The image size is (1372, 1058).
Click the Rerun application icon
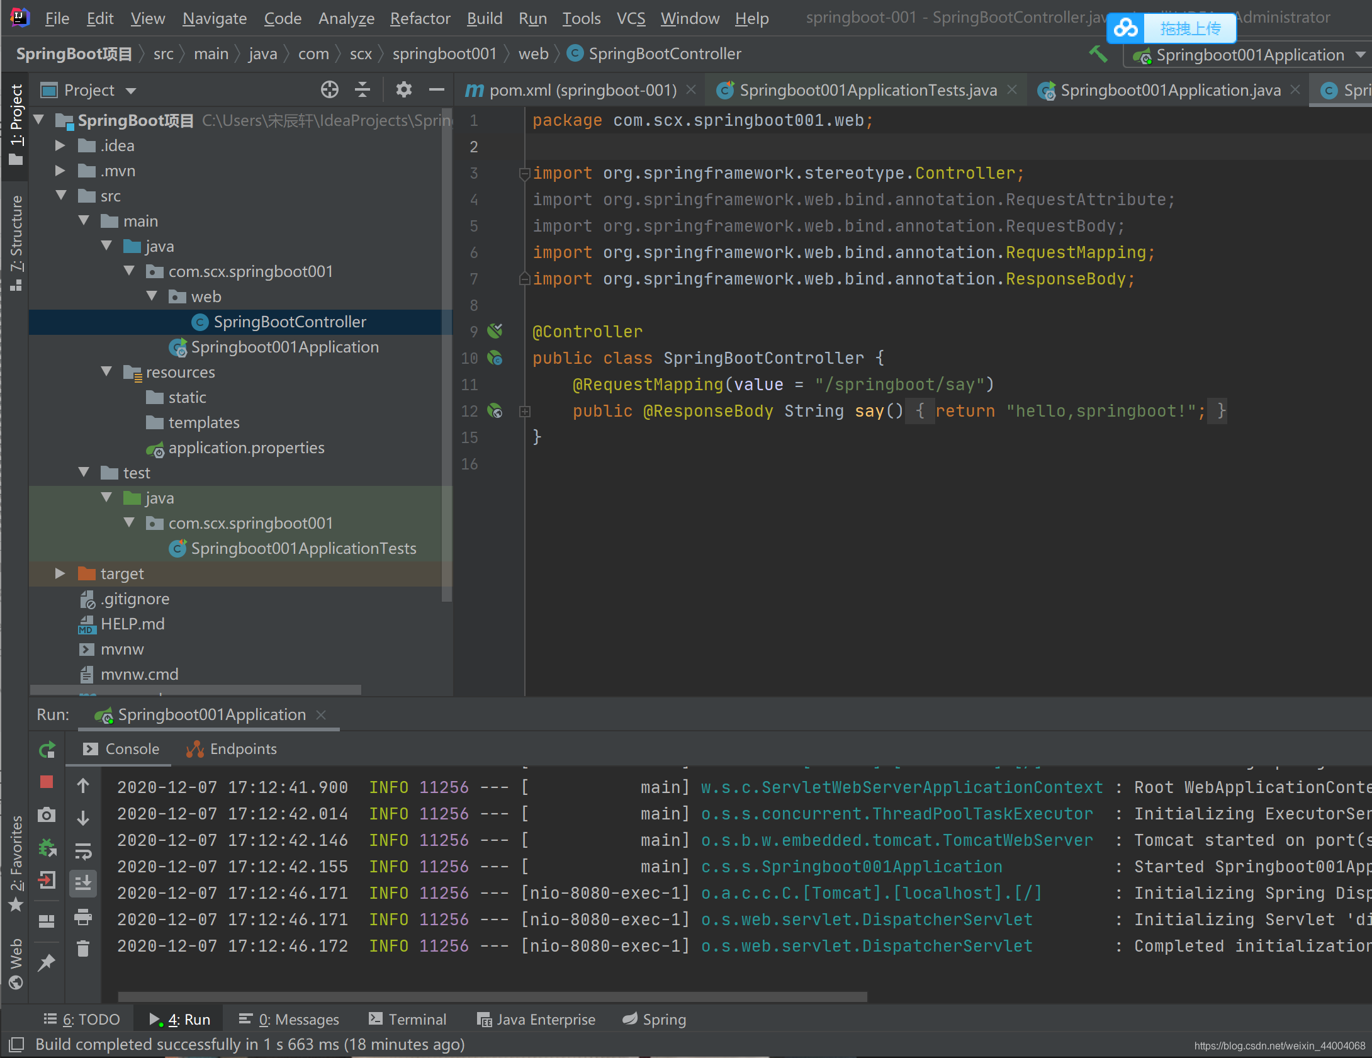pos(47,750)
